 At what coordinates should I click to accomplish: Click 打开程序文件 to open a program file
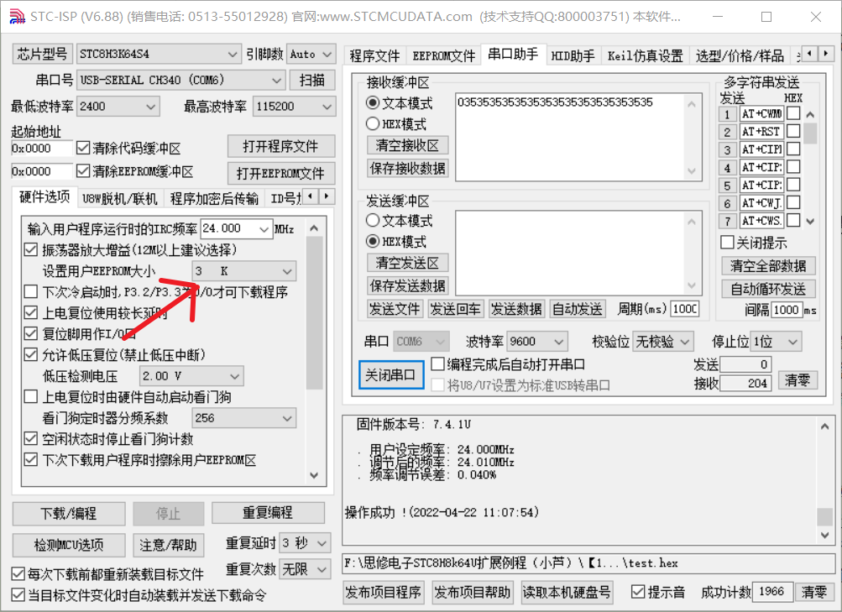pos(280,146)
